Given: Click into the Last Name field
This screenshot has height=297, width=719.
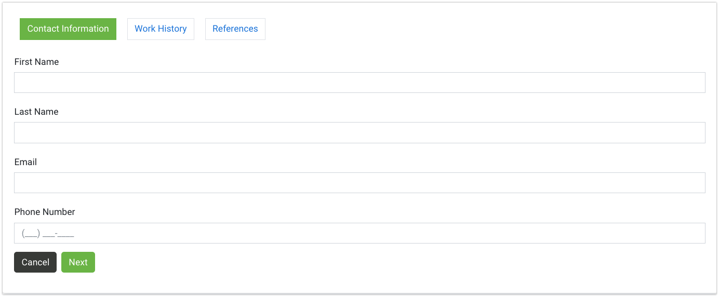Looking at the screenshot, I should click(359, 132).
